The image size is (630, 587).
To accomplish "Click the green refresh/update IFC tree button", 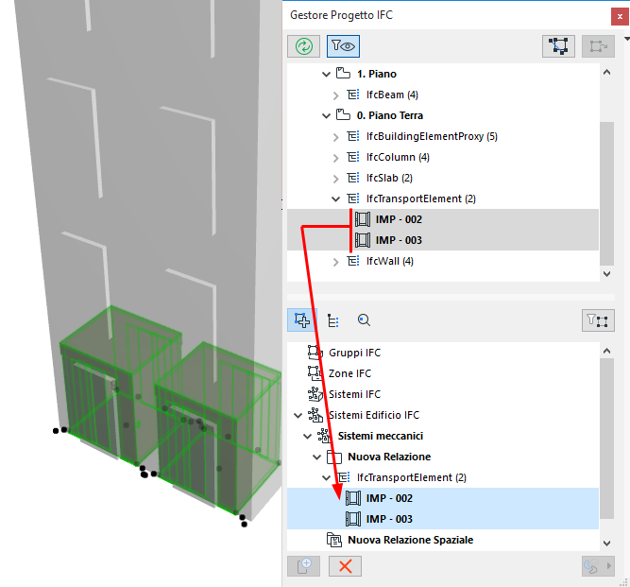I will point(304,45).
